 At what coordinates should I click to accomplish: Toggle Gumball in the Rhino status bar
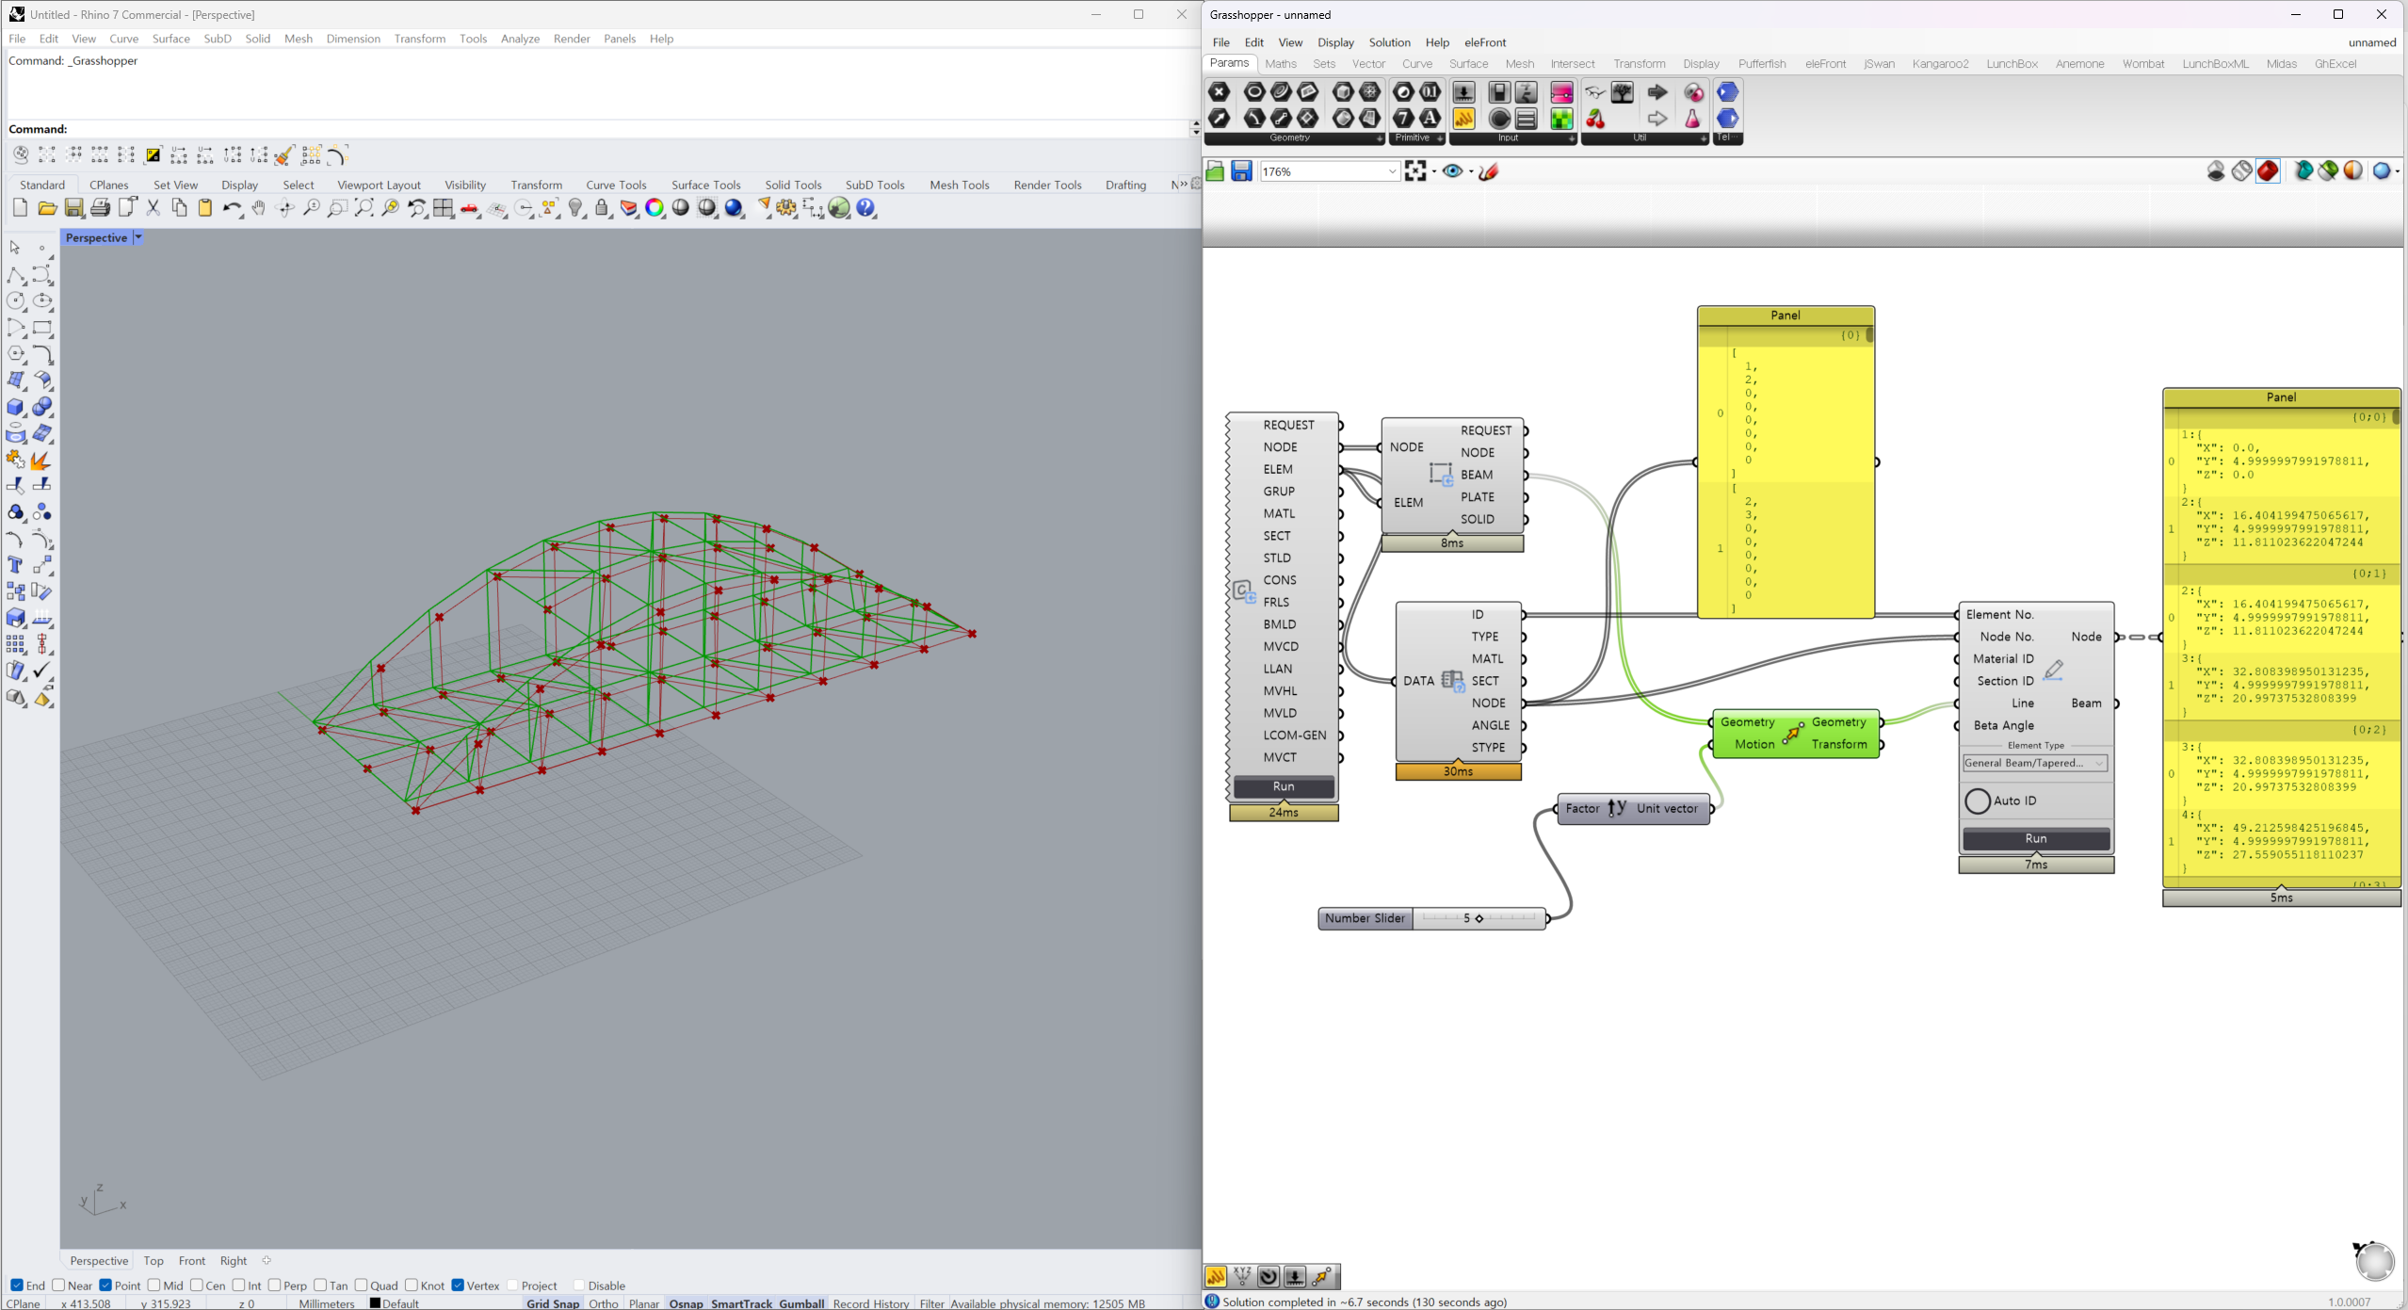point(801,1303)
